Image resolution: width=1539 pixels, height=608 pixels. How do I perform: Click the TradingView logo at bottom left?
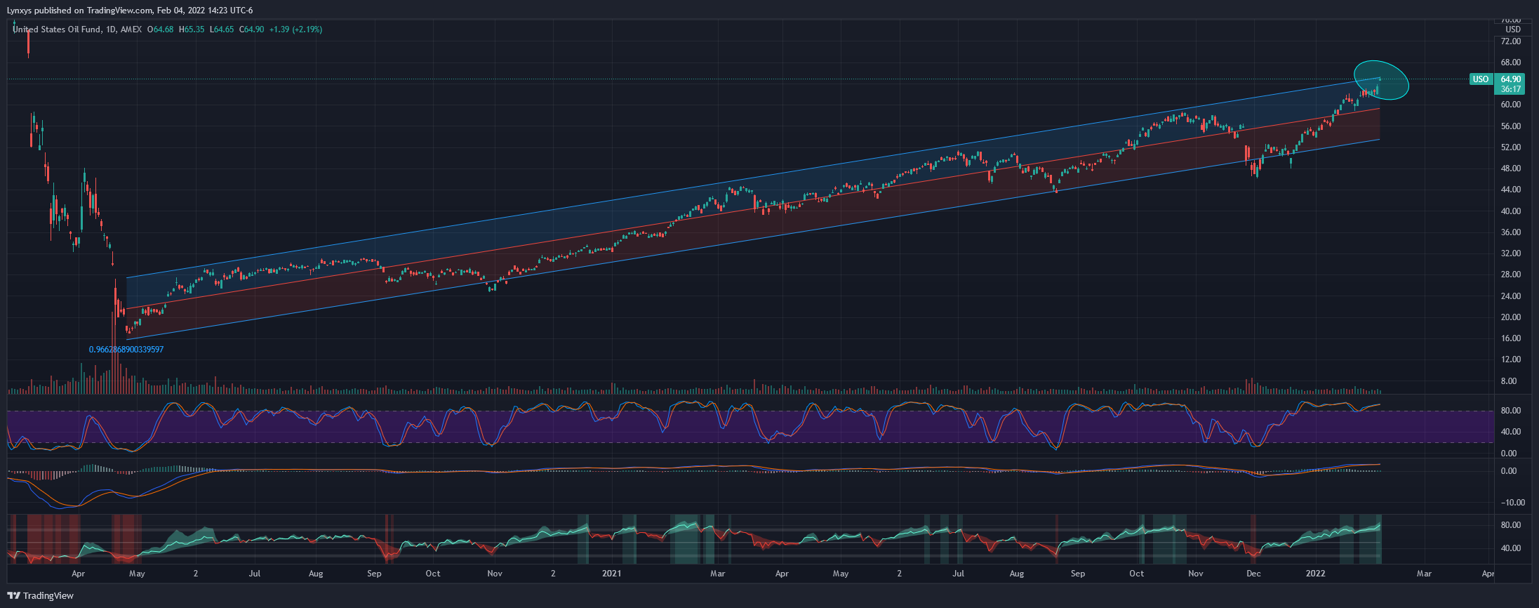pos(41,595)
